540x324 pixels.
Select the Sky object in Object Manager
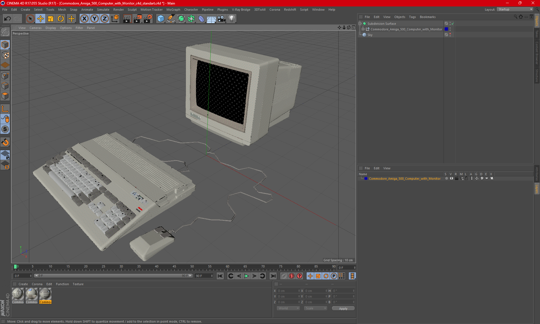pos(370,35)
